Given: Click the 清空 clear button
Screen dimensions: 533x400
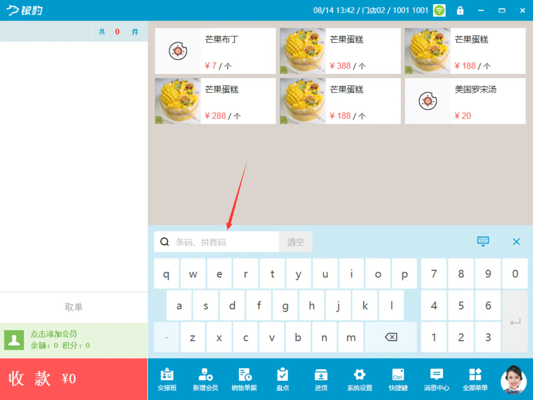Looking at the screenshot, I should click(296, 242).
